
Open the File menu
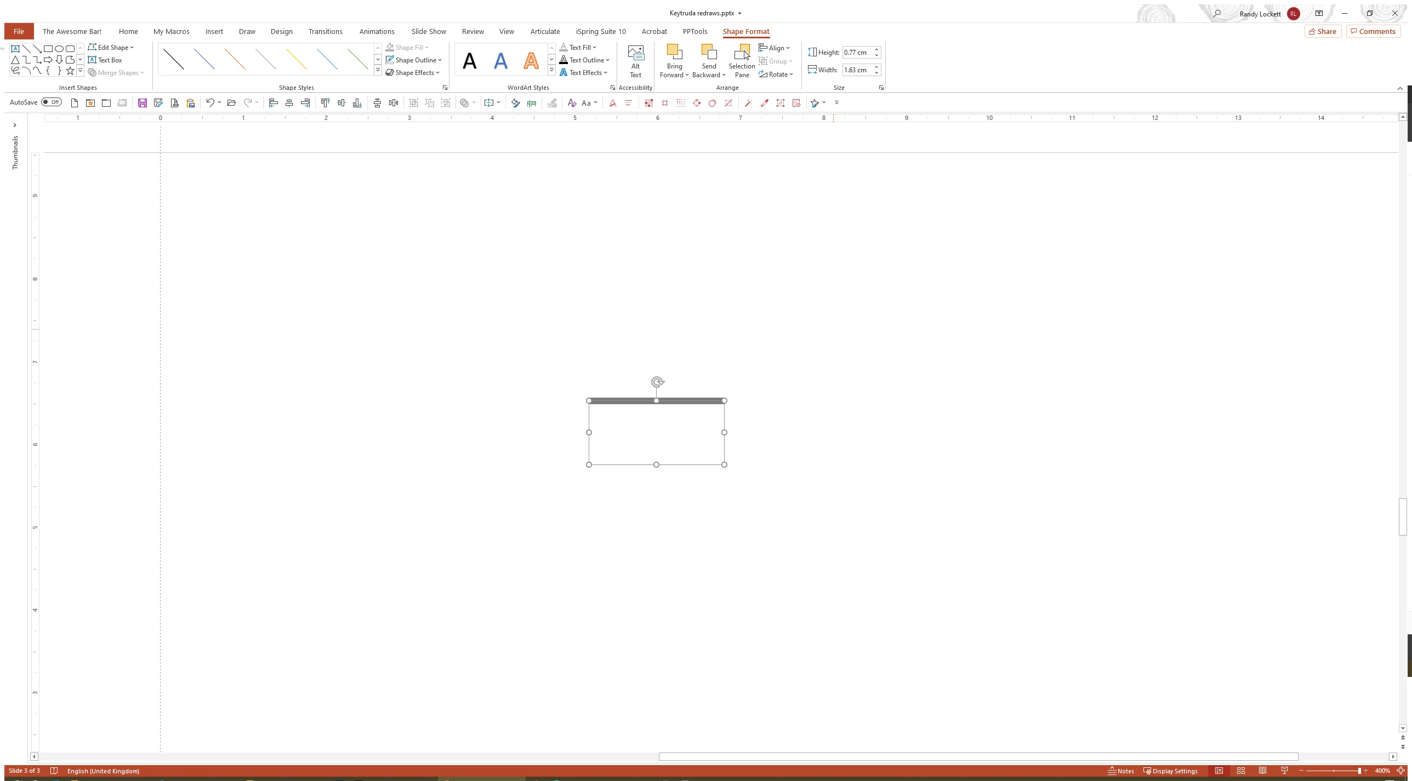pos(19,31)
